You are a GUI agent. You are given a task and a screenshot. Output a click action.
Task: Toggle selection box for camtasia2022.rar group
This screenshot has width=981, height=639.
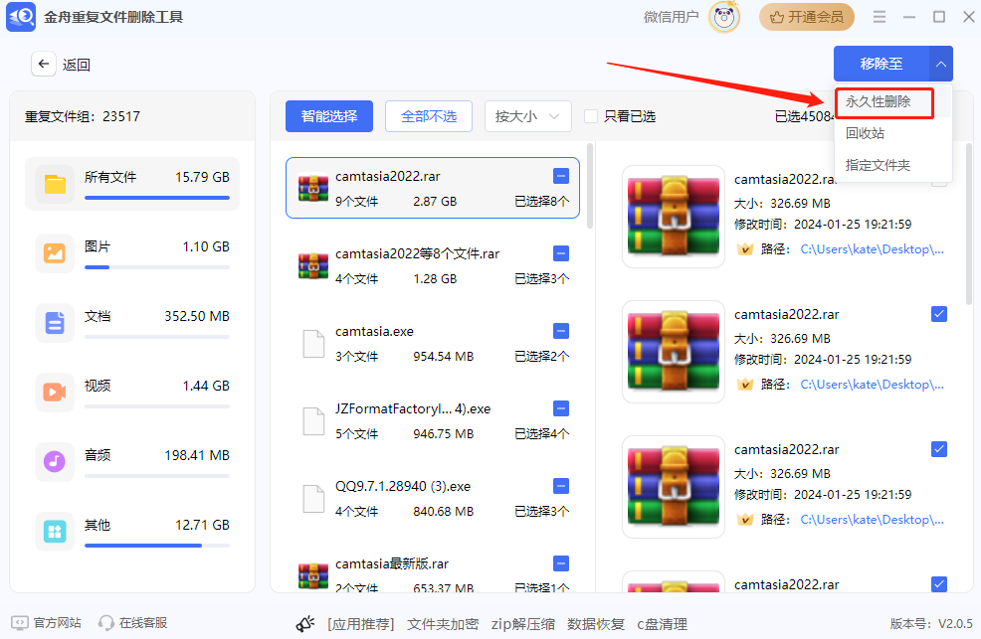coord(561,176)
